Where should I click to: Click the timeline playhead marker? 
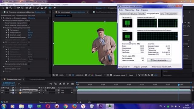[179, 85]
